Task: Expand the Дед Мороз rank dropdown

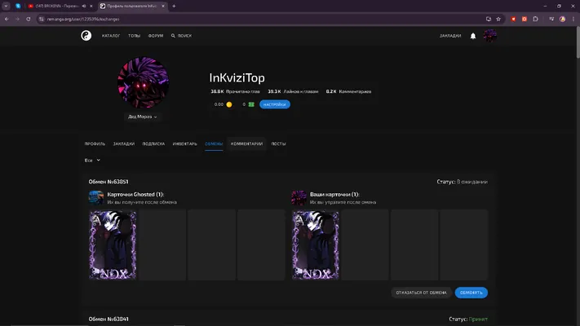Action: point(143,117)
